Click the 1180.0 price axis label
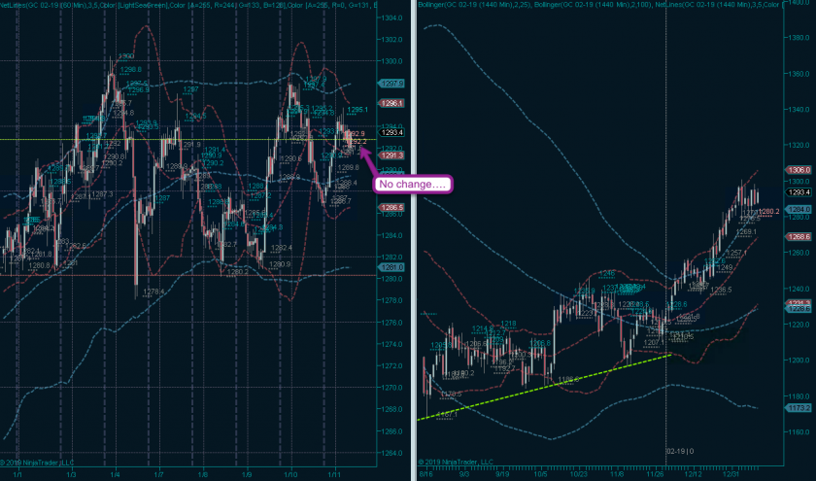Viewport: 816px width, 481px height. click(799, 396)
